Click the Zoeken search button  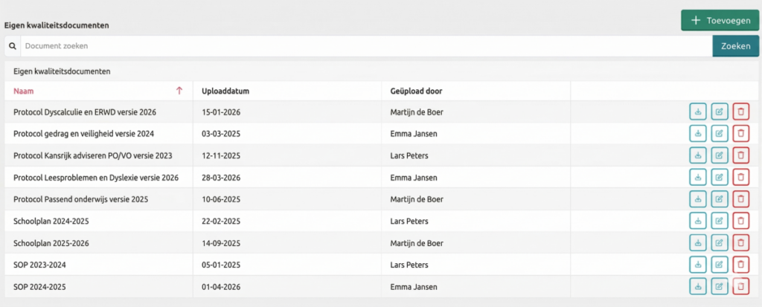[736, 46]
